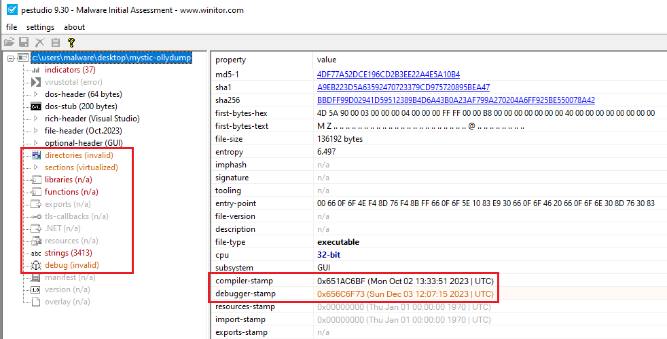This screenshot has width=667, height=339.
Task: Select libraries (n/a) item
Action: 68,180
